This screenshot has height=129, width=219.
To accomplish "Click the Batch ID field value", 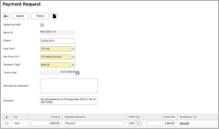I will [x=57, y=32].
